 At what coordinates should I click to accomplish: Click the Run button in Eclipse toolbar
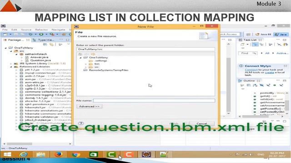click(41, 34)
